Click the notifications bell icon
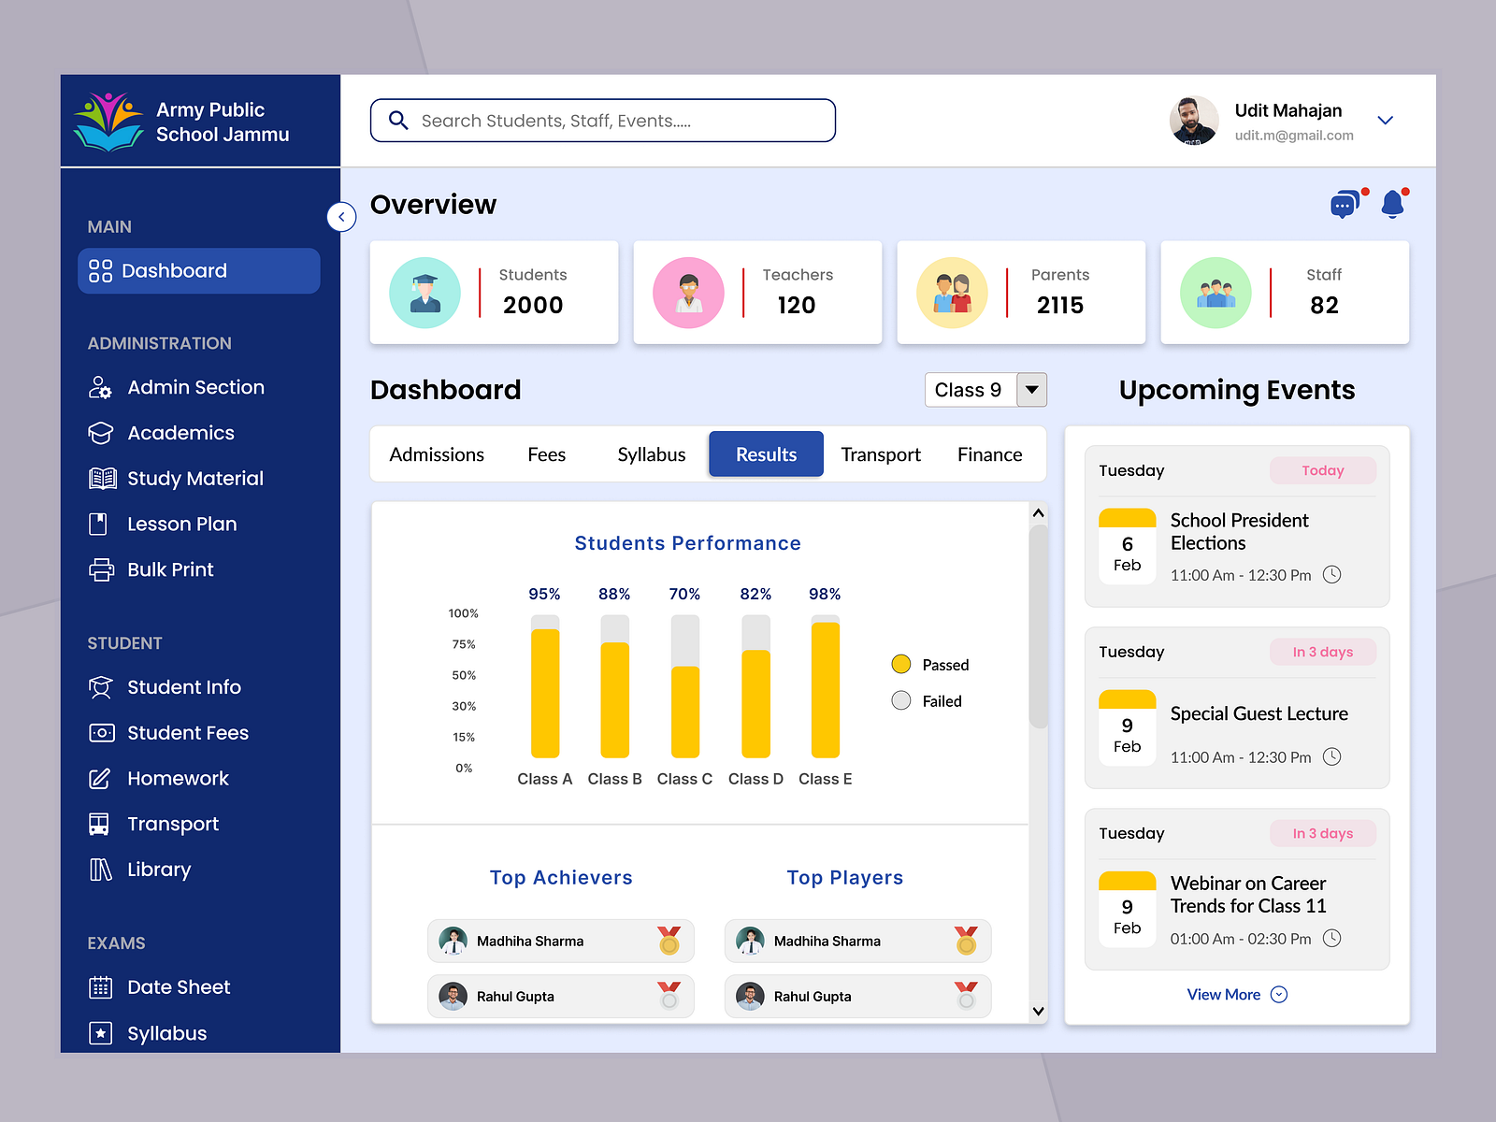 pyautogui.click(x=1393, y=204)
